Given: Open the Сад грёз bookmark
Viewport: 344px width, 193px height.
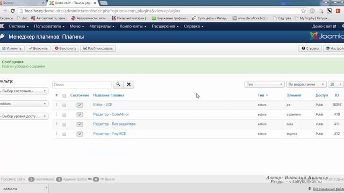Looking at the screenshot, I should point(282,18).
